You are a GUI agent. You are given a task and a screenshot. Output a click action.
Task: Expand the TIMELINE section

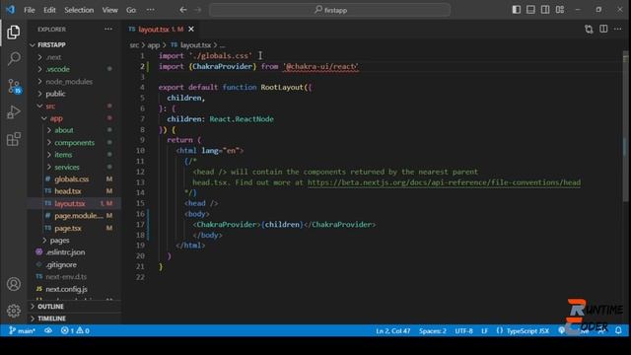coord(75,319)
